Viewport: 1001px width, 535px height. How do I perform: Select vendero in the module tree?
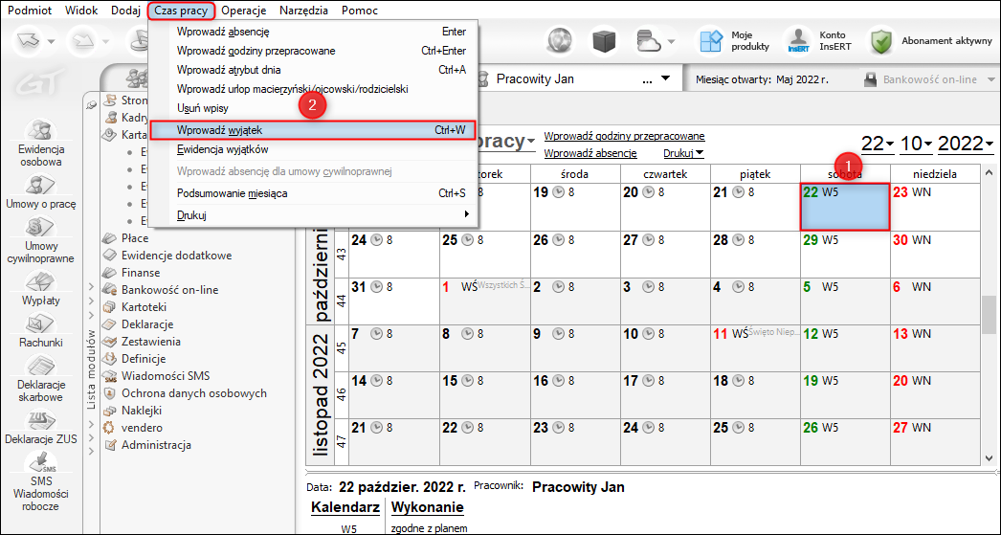point(142,428)
